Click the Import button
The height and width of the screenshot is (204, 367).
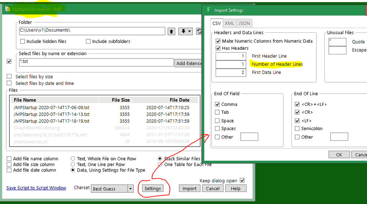click(189, 189)
